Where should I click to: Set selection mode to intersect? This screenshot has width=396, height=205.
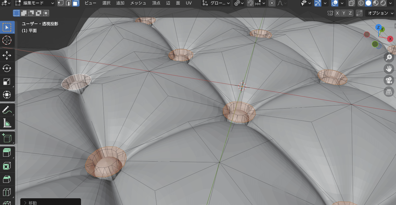pyautogui.click(x=46, y=13)
